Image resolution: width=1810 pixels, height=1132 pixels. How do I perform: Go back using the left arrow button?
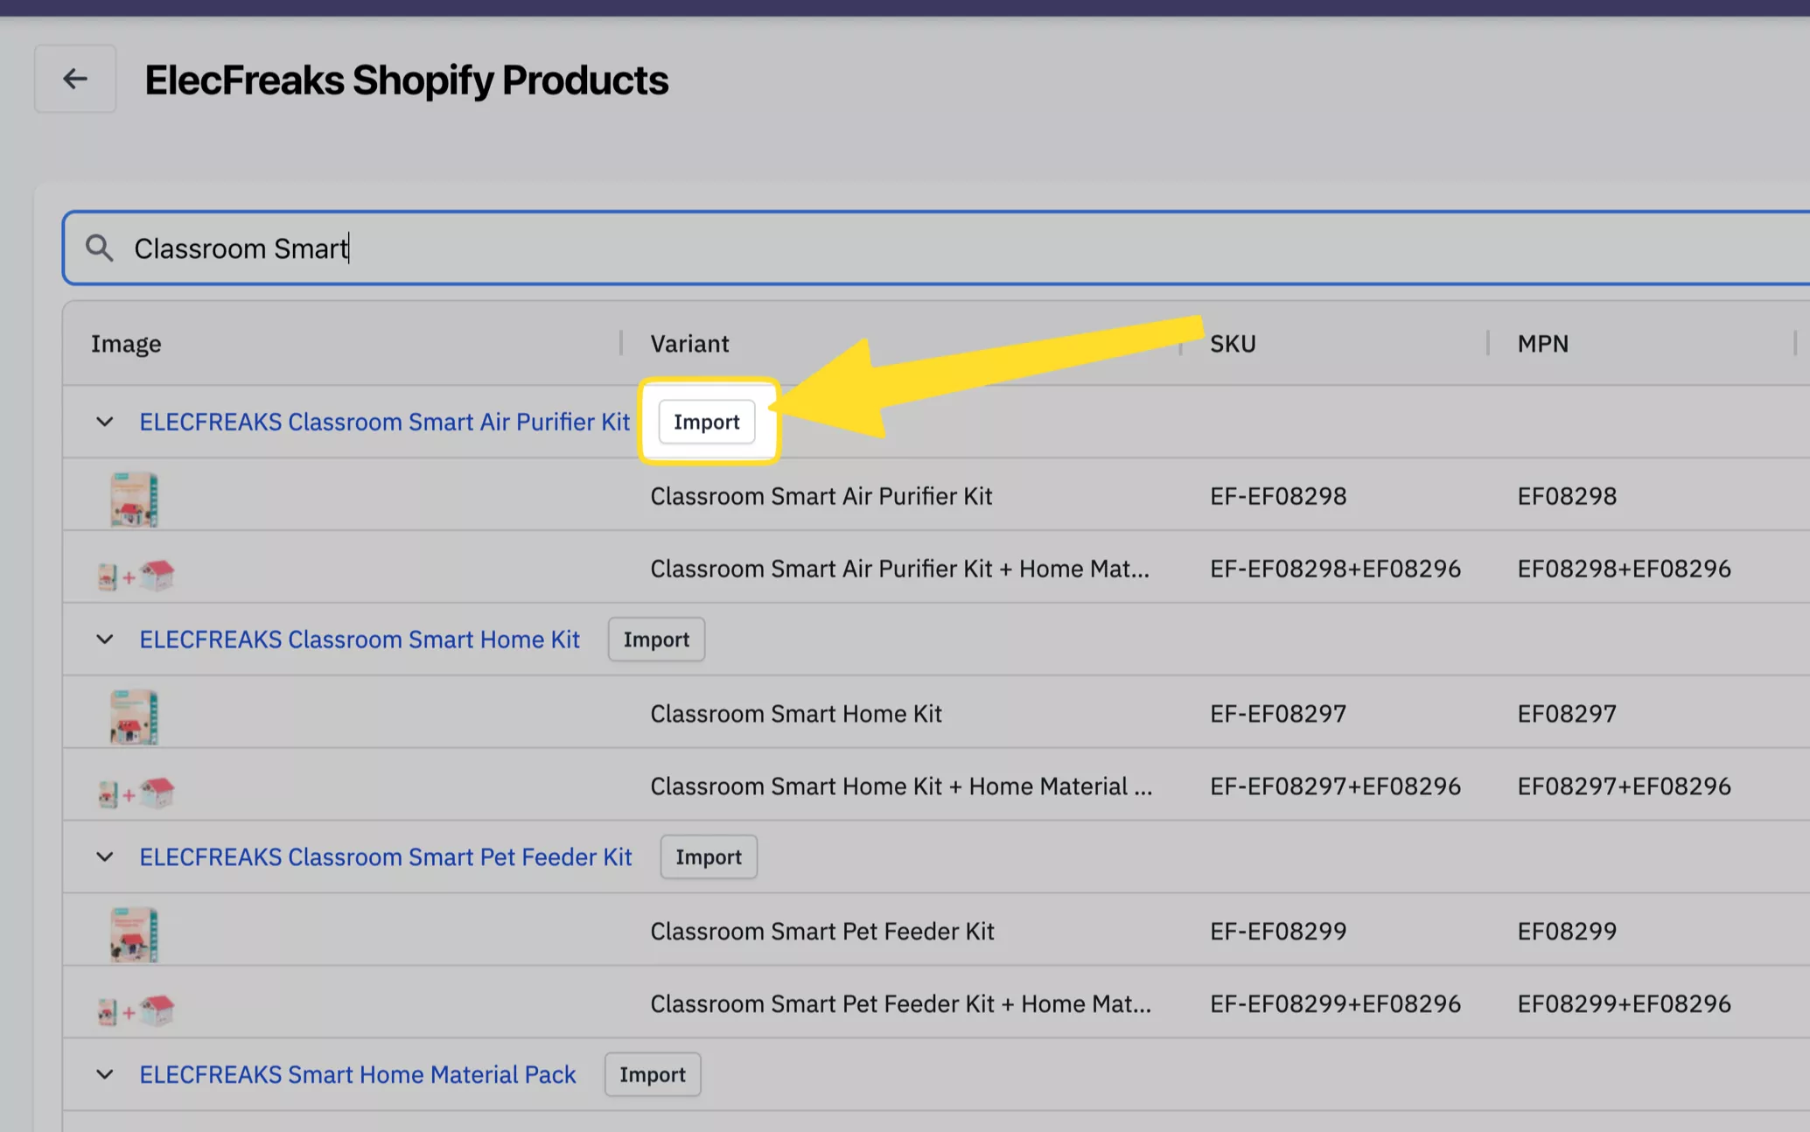tap(75, 79)
